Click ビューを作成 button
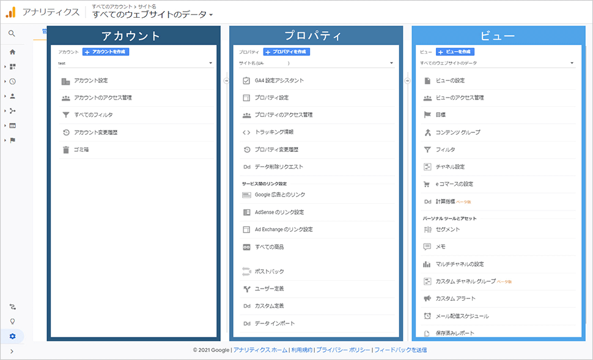The image size is (593, 360). 455,52
